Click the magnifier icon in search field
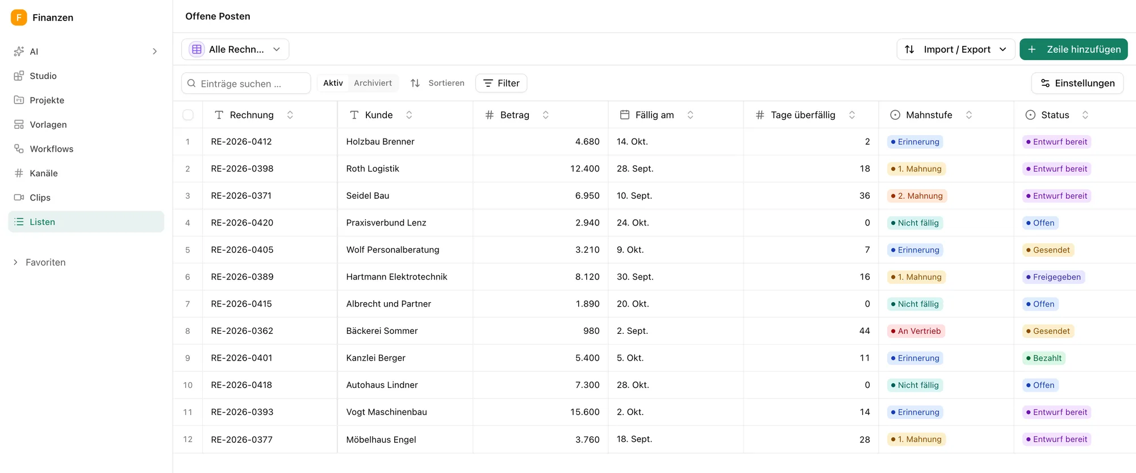This screenshot has height=473, width=1136. [191, 83]
